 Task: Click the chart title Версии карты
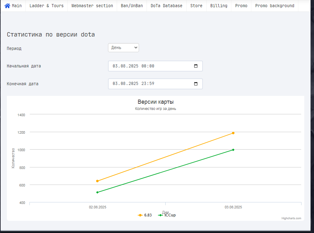click(x=156, y=102)
